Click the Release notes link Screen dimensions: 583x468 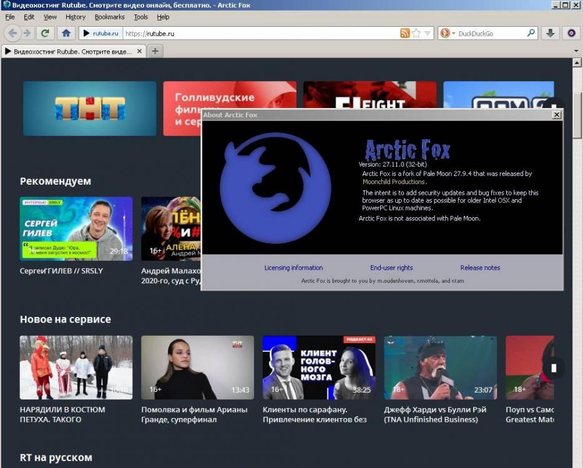(480, 268)
